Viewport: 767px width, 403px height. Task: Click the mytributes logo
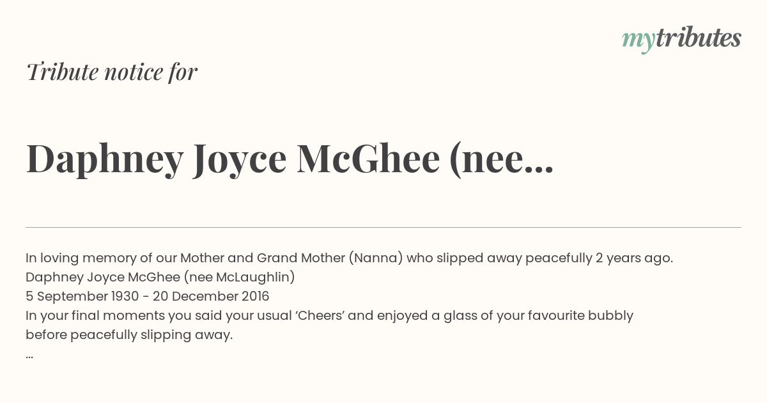coord(681,40)
